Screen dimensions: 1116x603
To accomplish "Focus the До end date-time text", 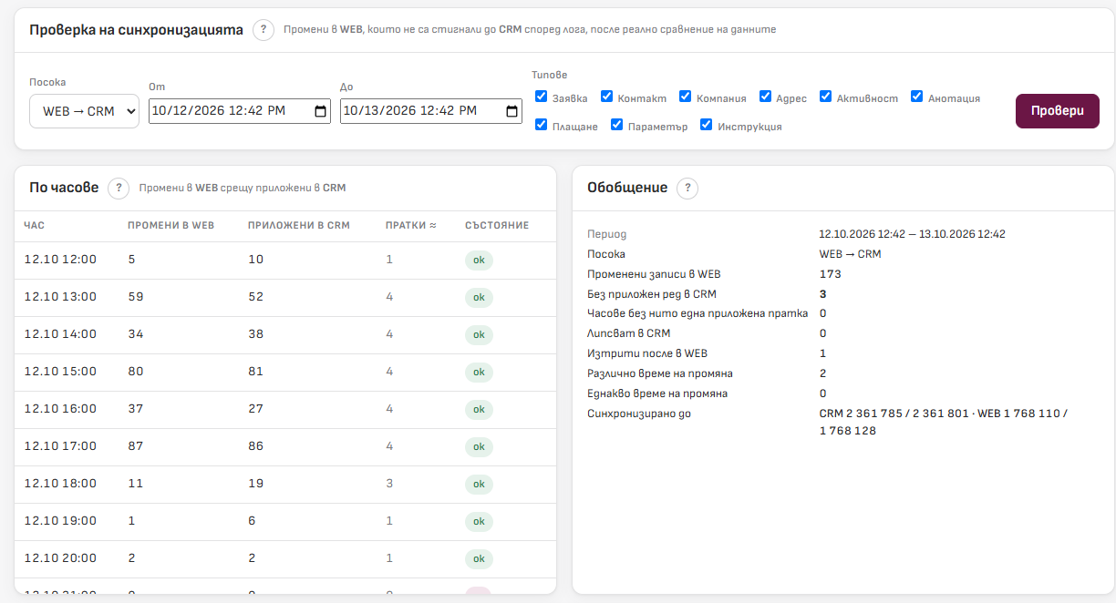I will pyautogui.click(x=410, y=111).
